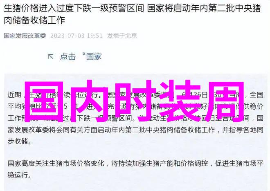270x191 pixels.
Task: Click the line 步收储。 in the first paragraph
Action: click(20, 141)
